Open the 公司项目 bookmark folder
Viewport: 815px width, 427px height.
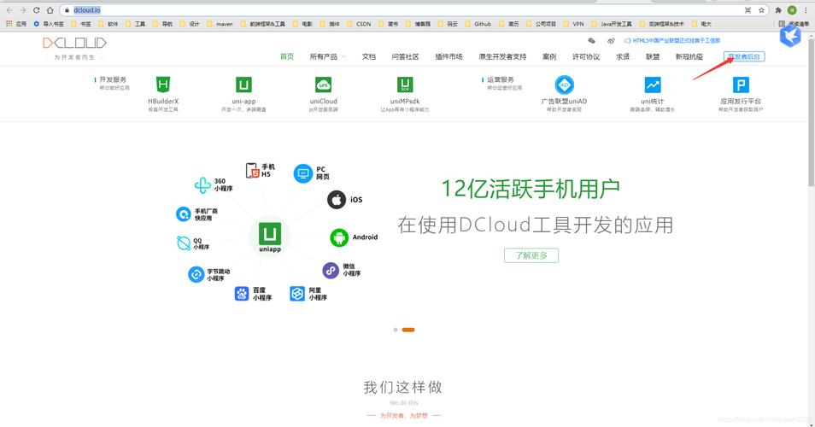[x=541, y=24]
